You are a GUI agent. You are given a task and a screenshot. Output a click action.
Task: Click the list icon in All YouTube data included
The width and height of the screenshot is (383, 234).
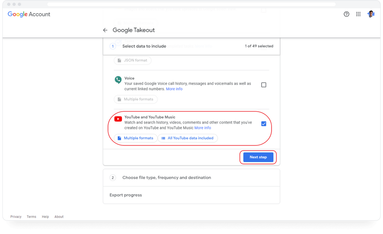tap(163, 138)
